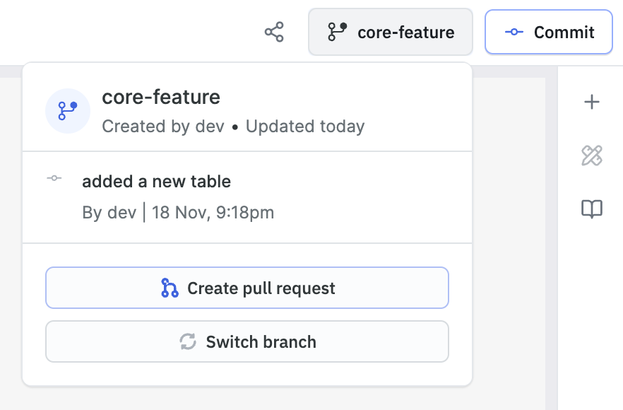623x410 pixels.
Task: Click the pull request icon in the Create button
Action: pyautogui.click(x=170, y=288)
